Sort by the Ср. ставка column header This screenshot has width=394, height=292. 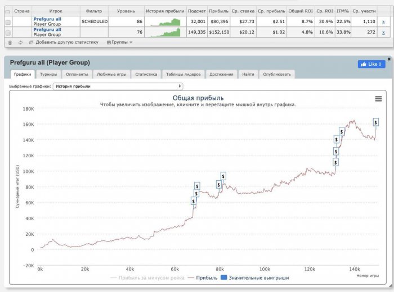tap(243, 11)
